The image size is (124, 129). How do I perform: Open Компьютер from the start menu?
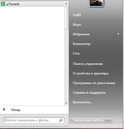pos(82,44)
